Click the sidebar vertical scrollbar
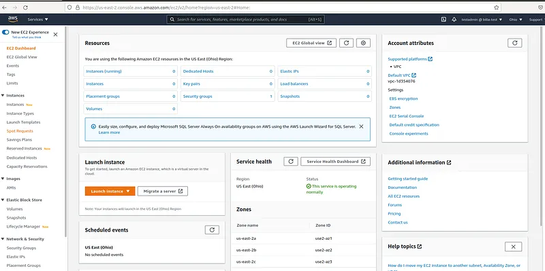Screen dimensions: 545x271 65,132
